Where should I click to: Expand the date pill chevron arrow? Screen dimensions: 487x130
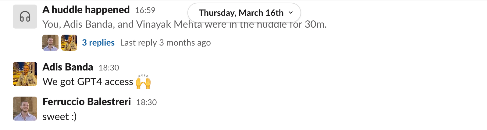pos(291,13)
